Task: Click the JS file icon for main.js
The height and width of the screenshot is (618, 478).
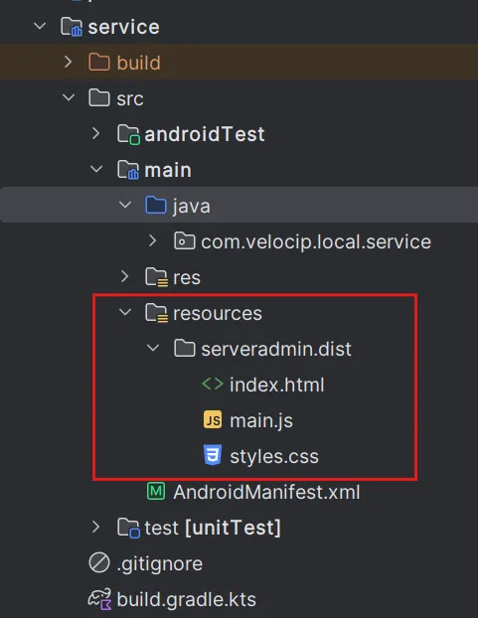Action: click(x=213, y=419)
